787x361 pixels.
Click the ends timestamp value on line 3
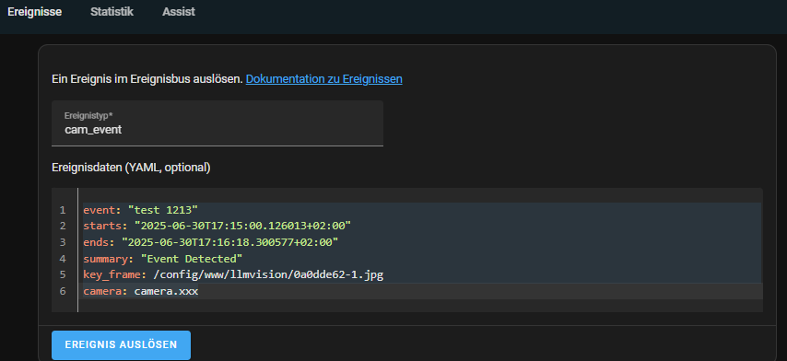point(229,242)
